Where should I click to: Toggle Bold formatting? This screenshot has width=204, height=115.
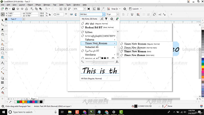[123, 14]
